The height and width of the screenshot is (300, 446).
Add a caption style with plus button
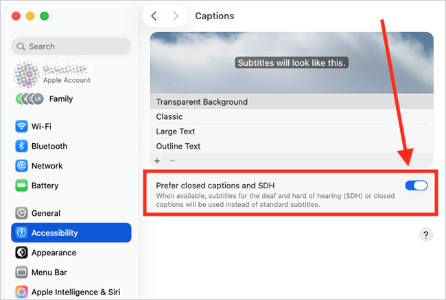[x=157, y=160]
